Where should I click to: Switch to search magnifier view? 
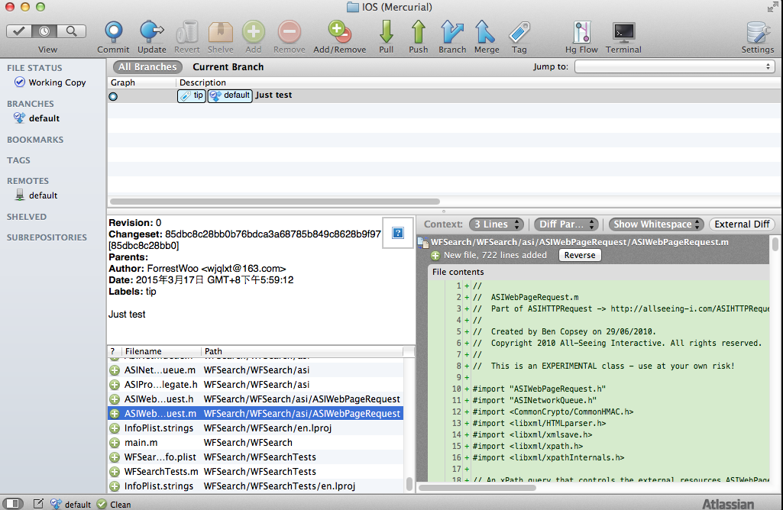coord(71,31)
